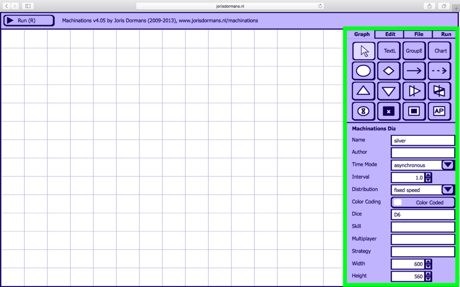Select the arrow pointer tool
The image size is (460, 287).
363,51
